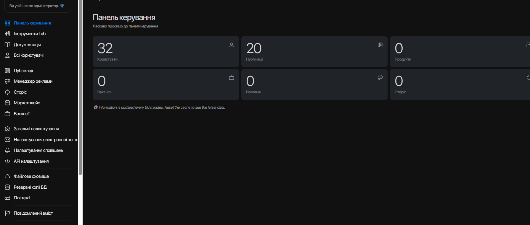
Task: Open Повідомлений вміст menu item
Action: pyautogui.click(x=33, y=213)
